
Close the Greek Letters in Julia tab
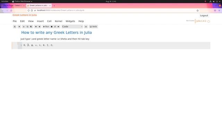50,6
